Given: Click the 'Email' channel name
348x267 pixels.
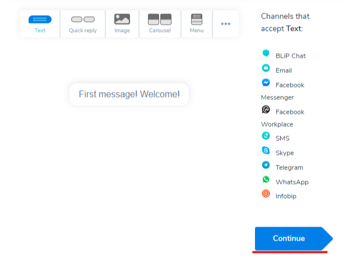Looking at the screenshot, I should [x=284, y=71].
